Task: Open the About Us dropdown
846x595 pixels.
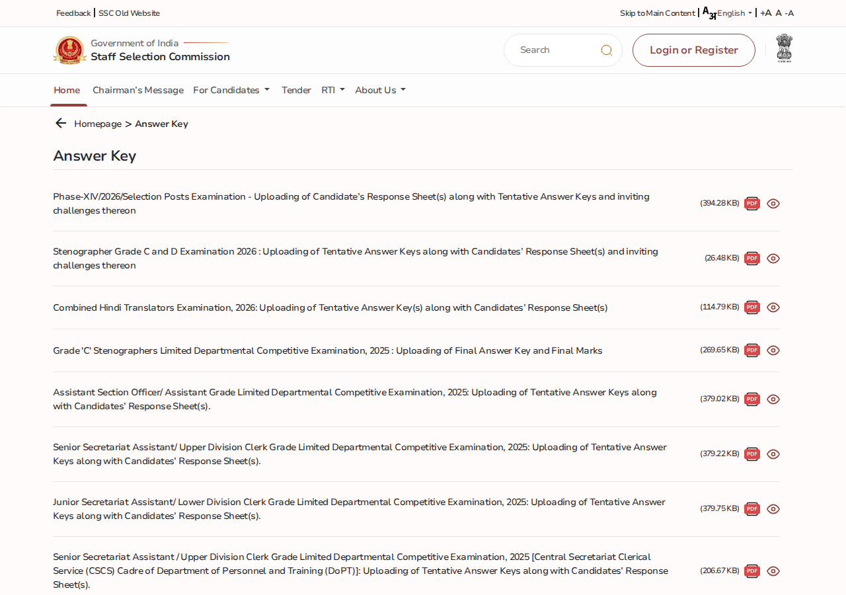Action: 380,90
